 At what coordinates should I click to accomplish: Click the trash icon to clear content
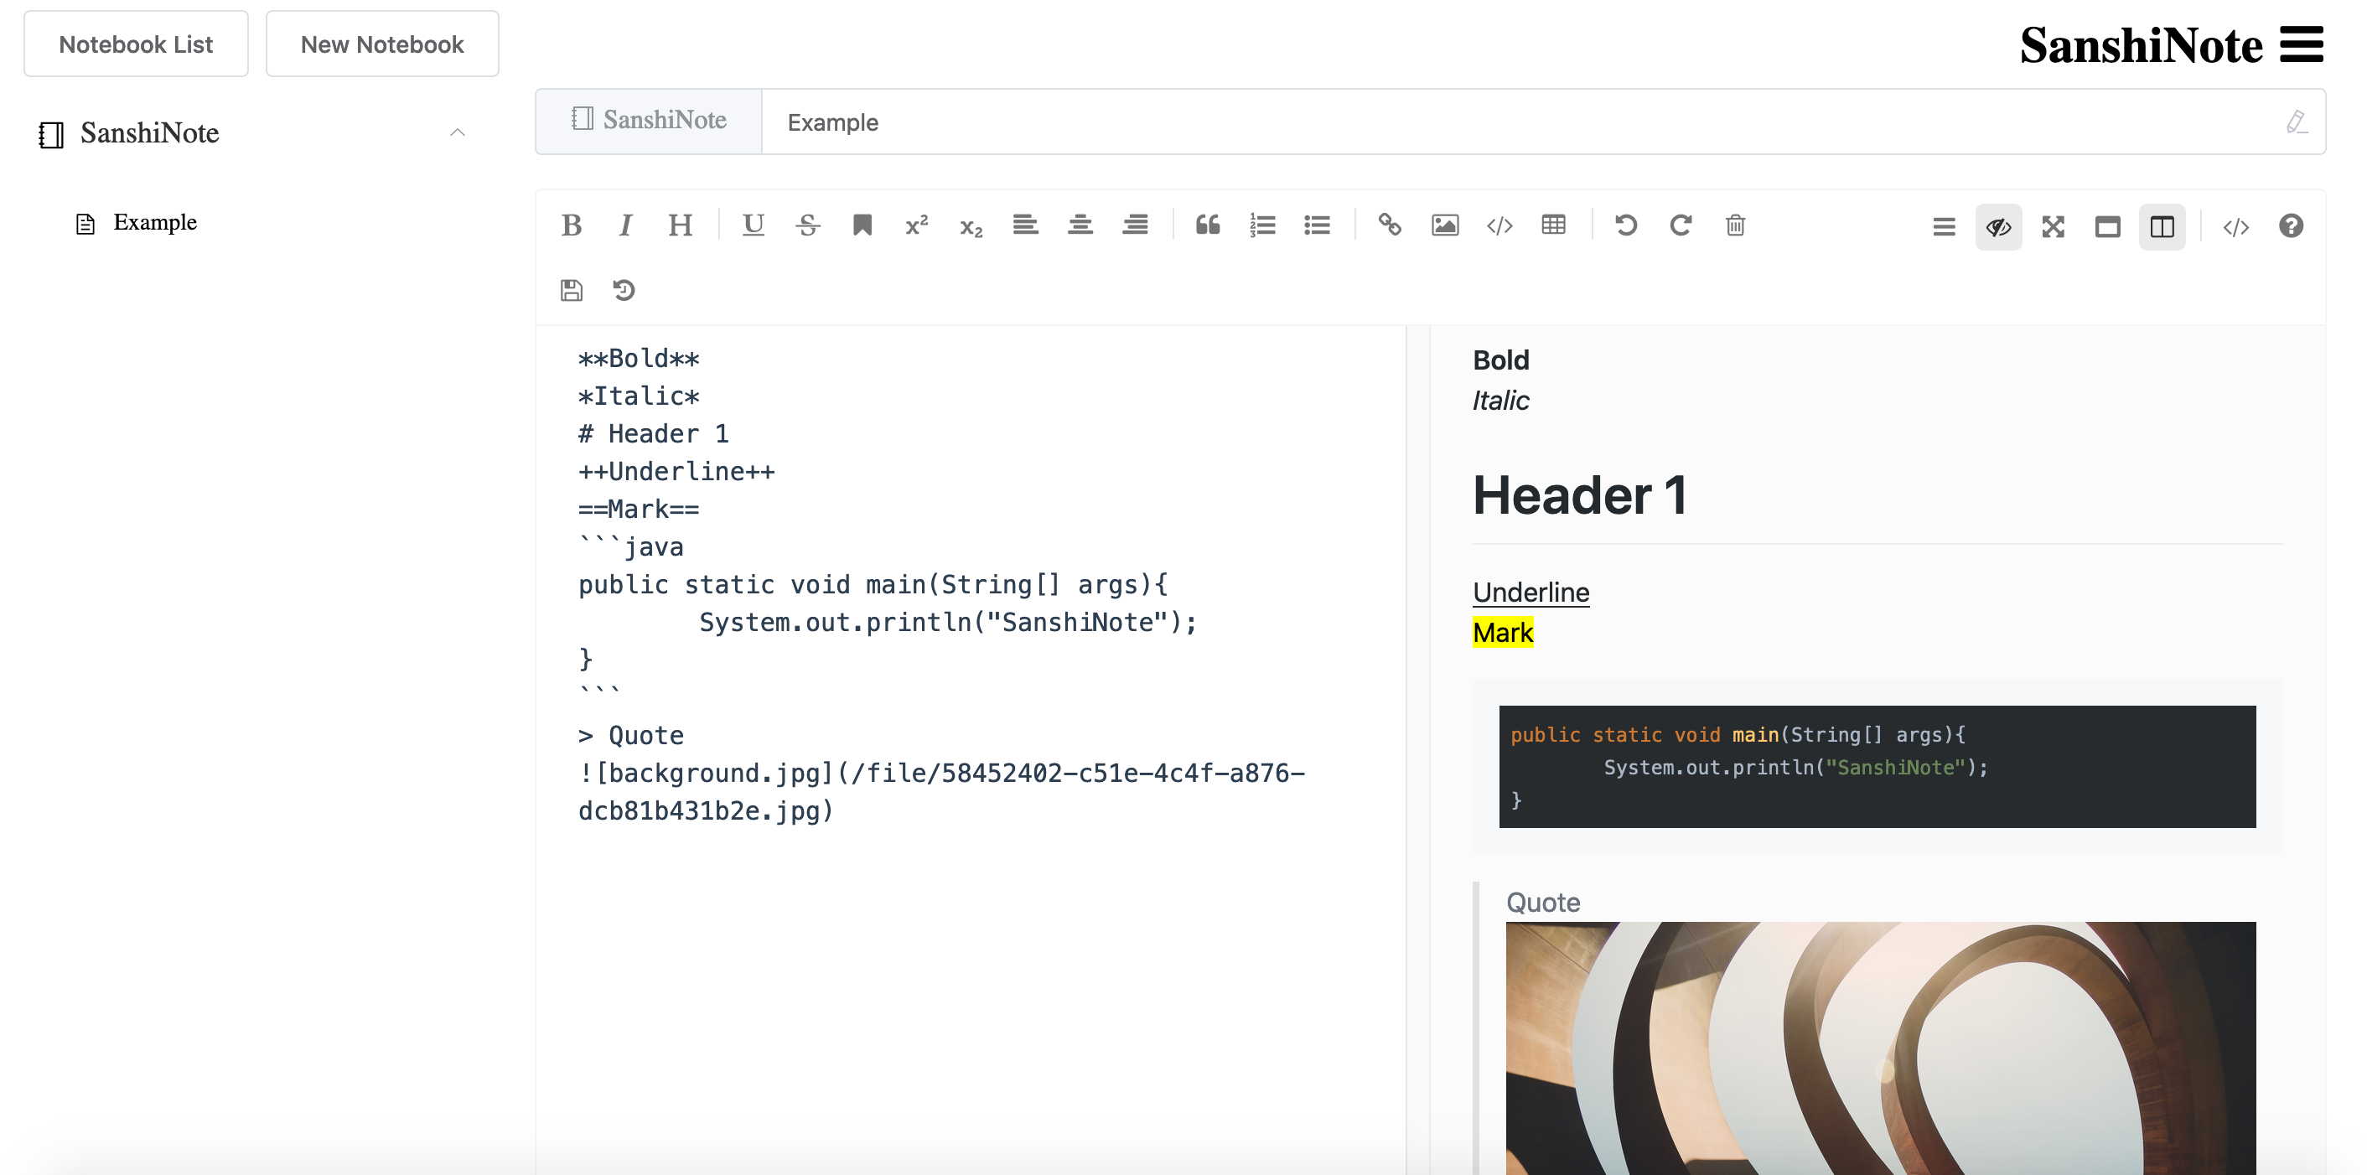point(1735,225)
